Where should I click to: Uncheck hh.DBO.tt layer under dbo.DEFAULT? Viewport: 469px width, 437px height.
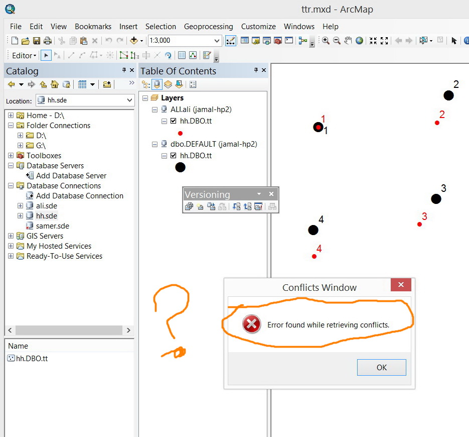(x=173, y=155)
